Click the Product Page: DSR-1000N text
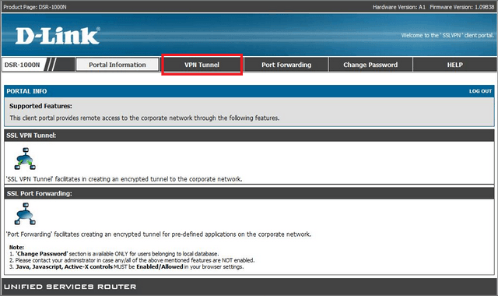Screen dimensions: 498x296 (35, 7)
